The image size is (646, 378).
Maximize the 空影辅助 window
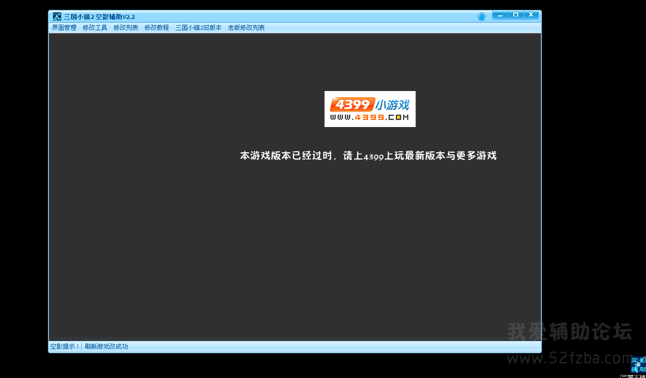click(x=515, y=15)
